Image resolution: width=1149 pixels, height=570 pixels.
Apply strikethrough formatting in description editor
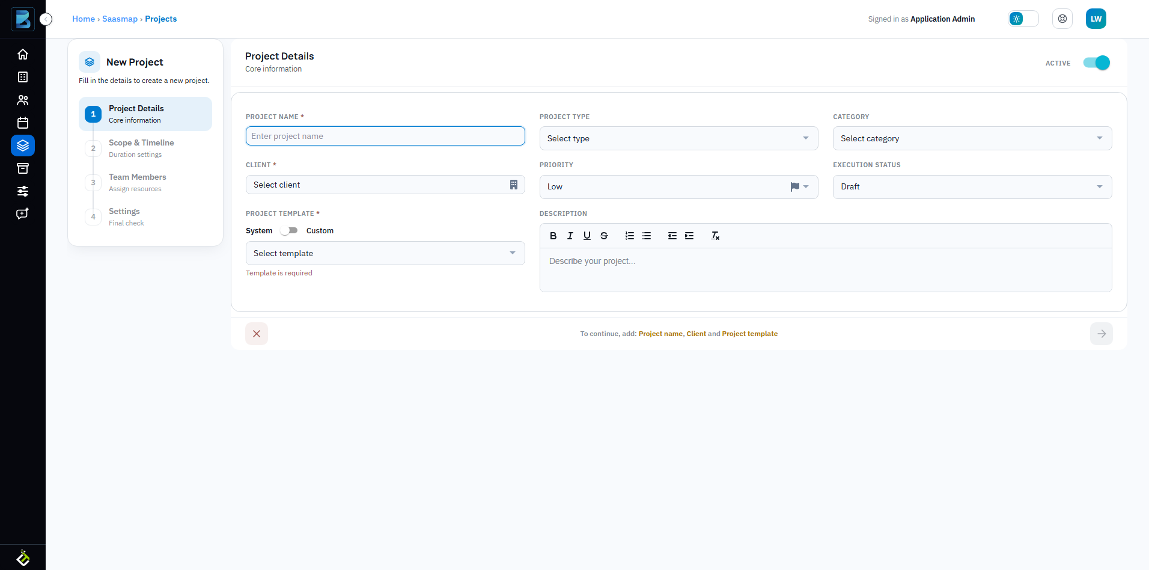click(x=604, y=236)
